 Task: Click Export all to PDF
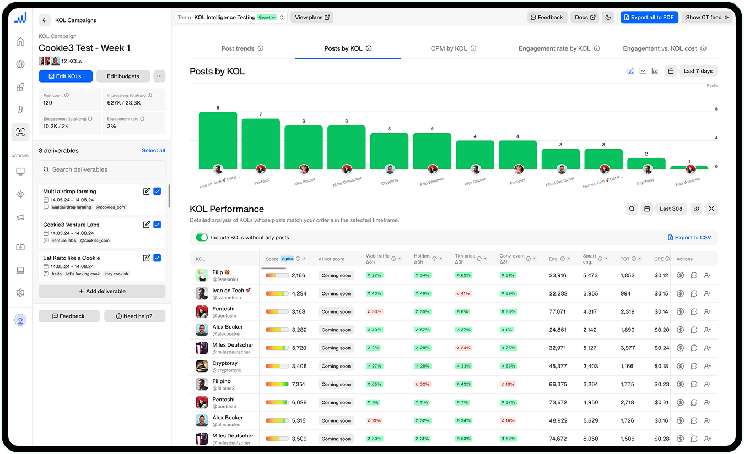point(649,17)
